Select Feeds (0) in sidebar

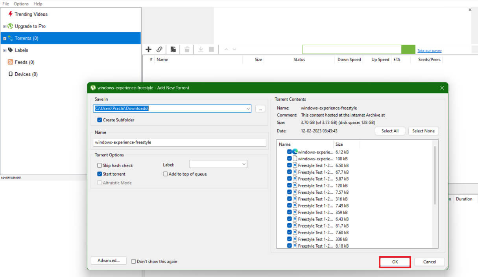tap(24, 62)
